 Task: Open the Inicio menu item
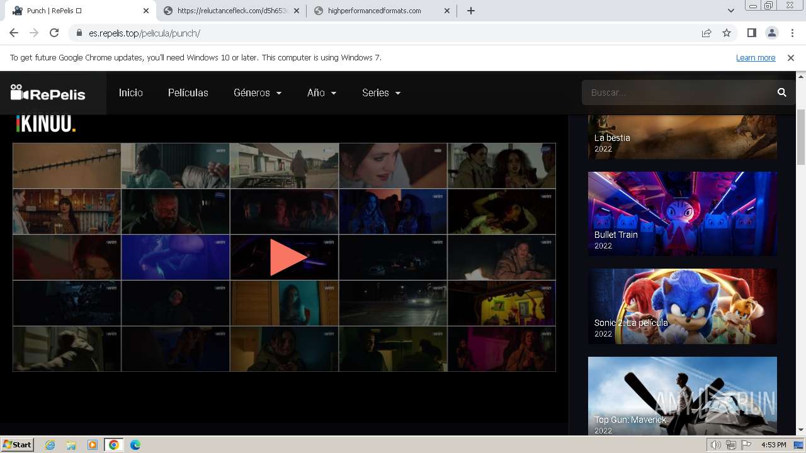click(131, 92)
